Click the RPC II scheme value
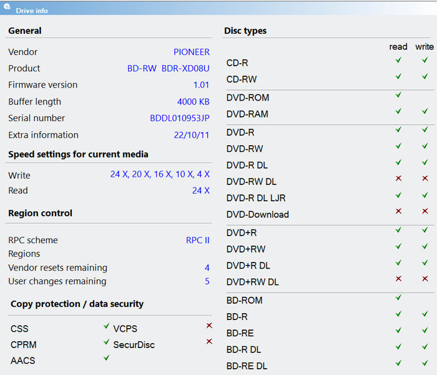Viewport: 437px width, 375px height. (198, 240)
